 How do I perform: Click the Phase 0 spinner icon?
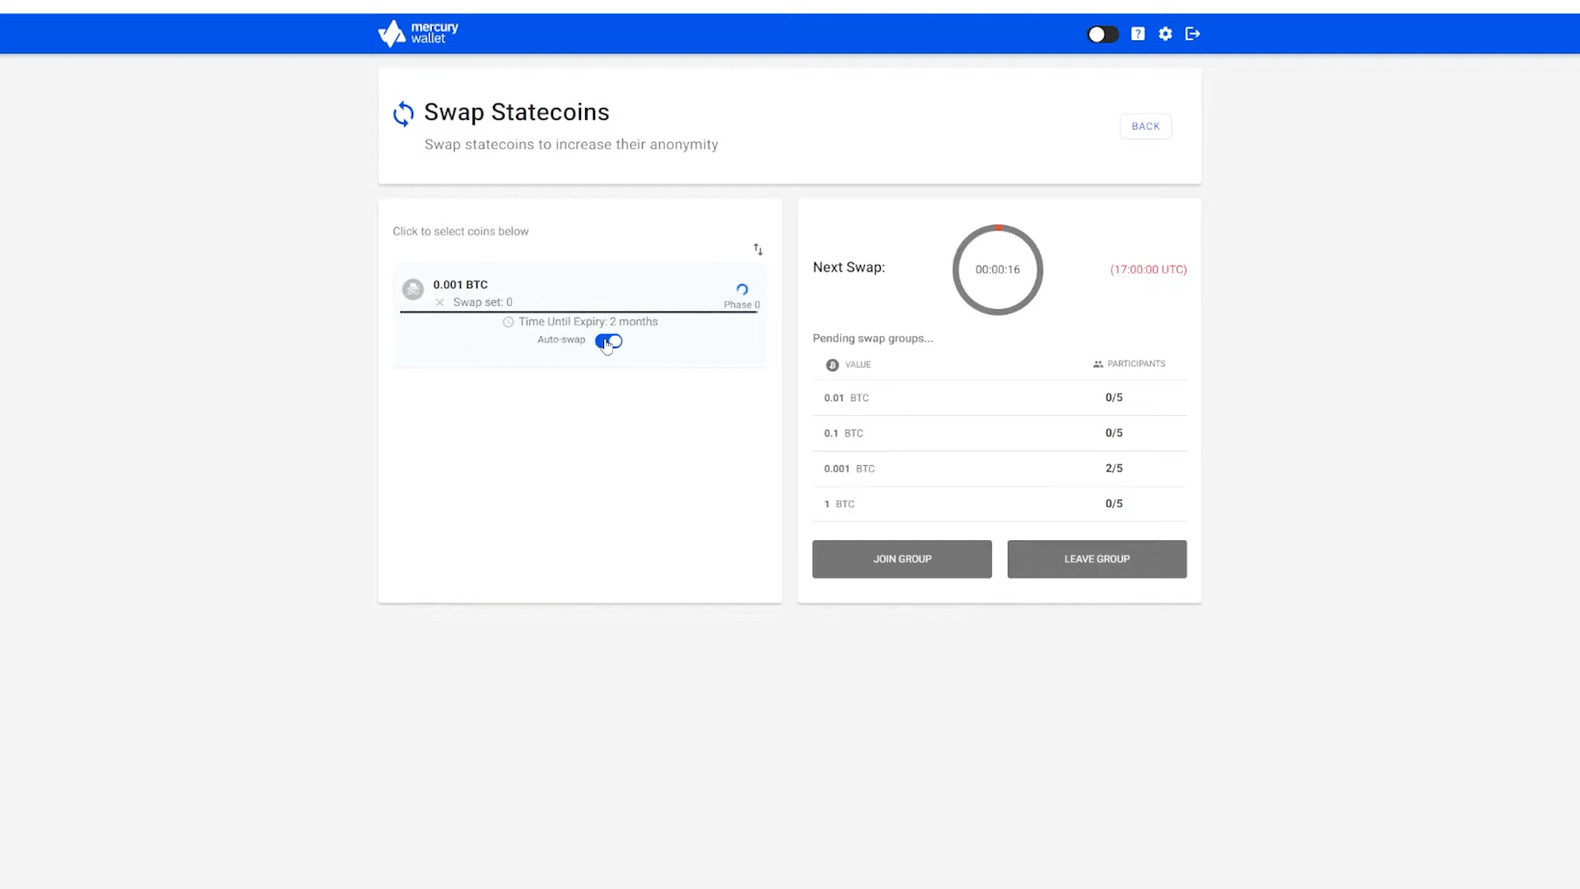(741, 289)
